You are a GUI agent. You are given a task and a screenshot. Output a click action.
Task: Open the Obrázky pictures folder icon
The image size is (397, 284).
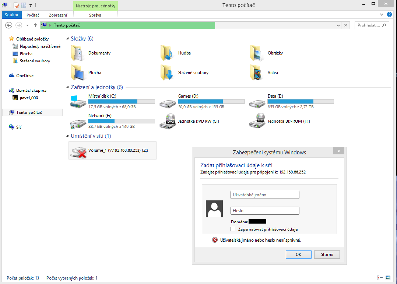(x=256, y=53)
